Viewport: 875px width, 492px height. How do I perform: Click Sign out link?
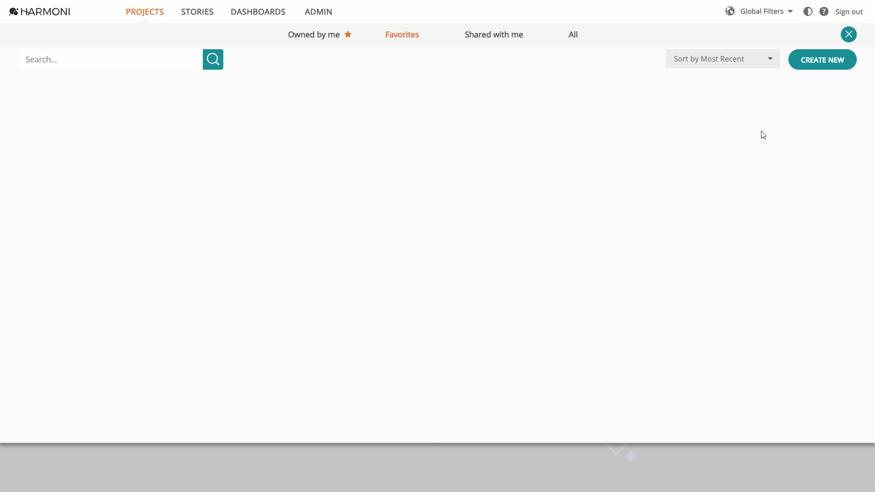pyautogui.click(x=849, y=12)
